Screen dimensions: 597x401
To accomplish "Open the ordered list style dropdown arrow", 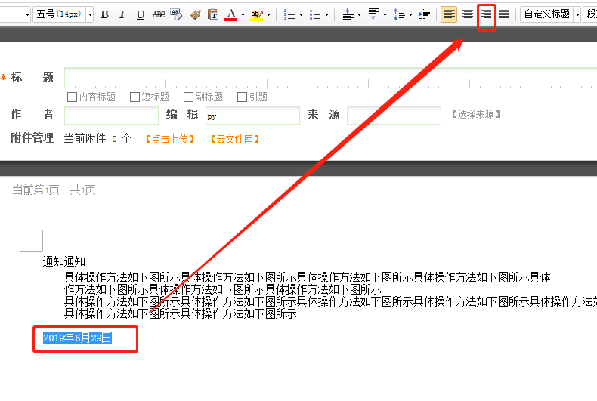I will pos(302,14).
